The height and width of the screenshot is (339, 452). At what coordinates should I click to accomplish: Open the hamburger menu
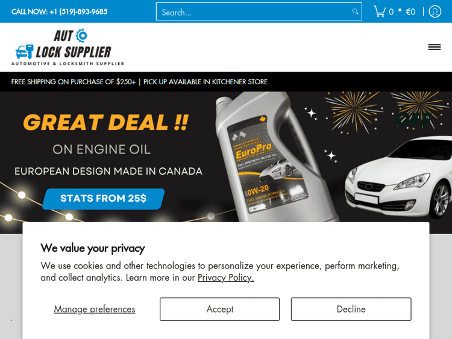(x=434, y=47)
